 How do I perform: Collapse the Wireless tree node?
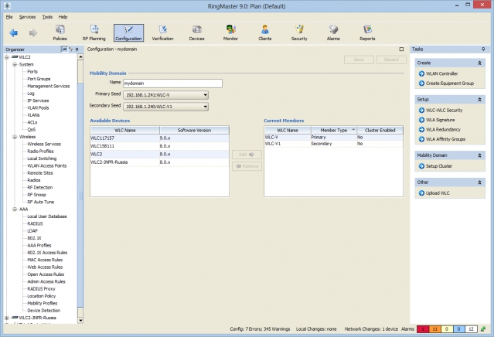[x=15, y=137]
